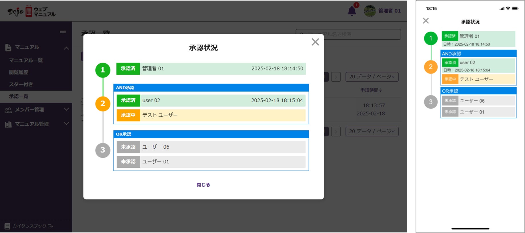Close the mobile 承認状況 screen with X
Viewport: 525px width, 233px height.
pos(426,21)
